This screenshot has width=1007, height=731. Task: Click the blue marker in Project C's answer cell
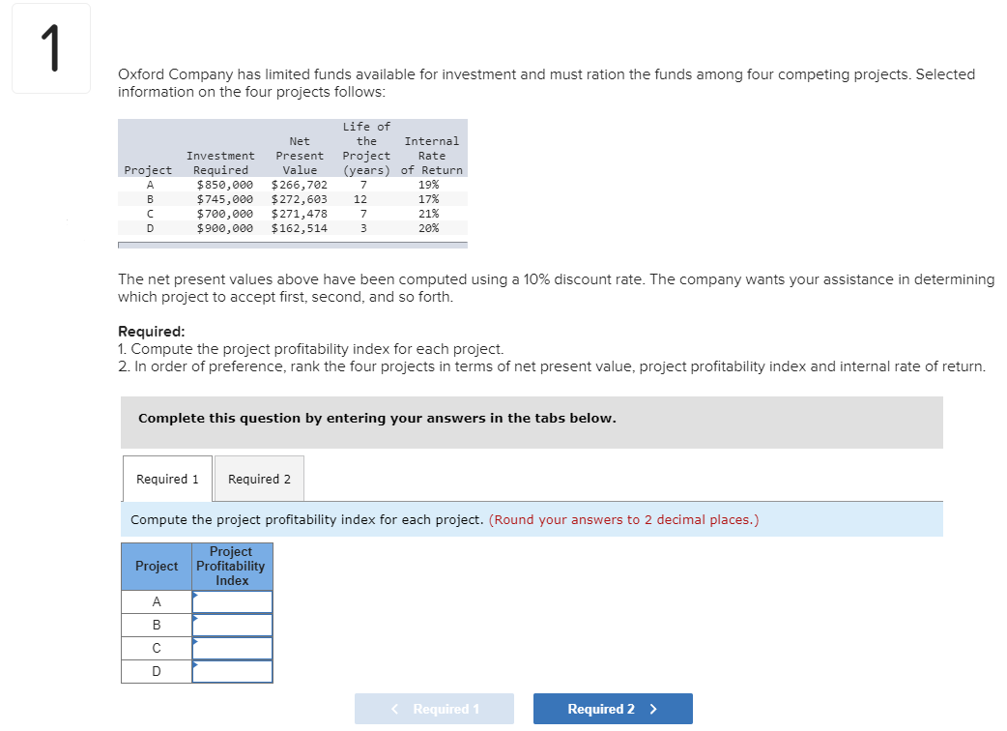click(x=195, y=640)
